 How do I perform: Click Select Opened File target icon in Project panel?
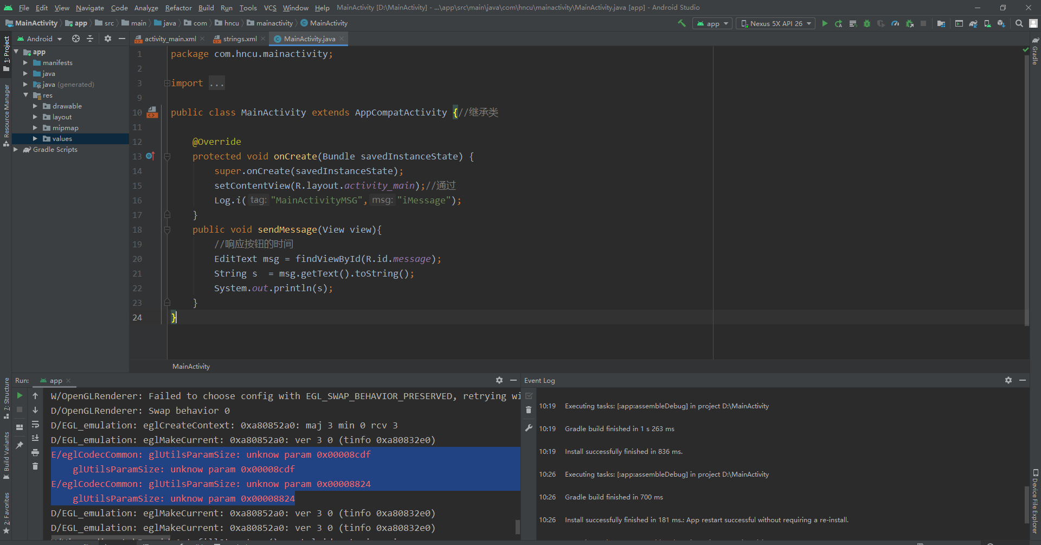pos(76,39)
